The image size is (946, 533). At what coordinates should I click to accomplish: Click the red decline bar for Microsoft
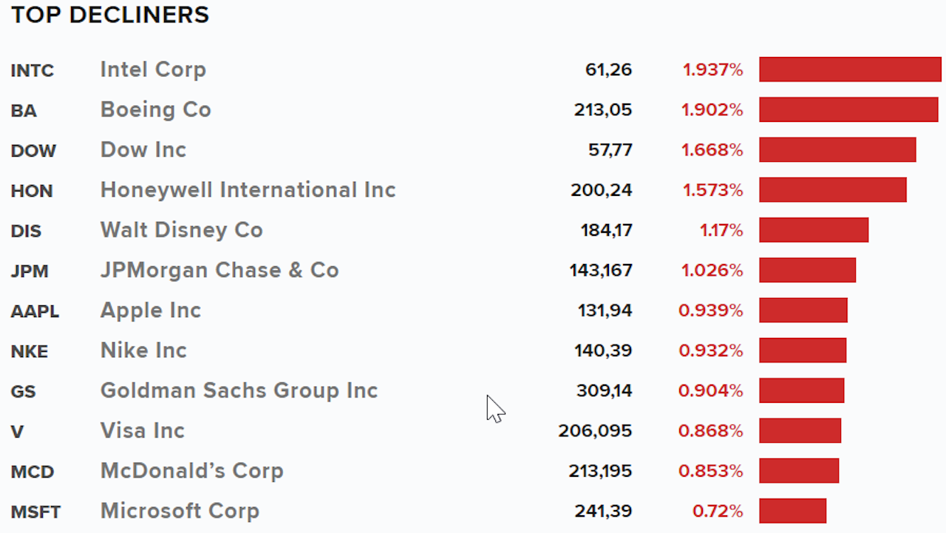[793, 510]
